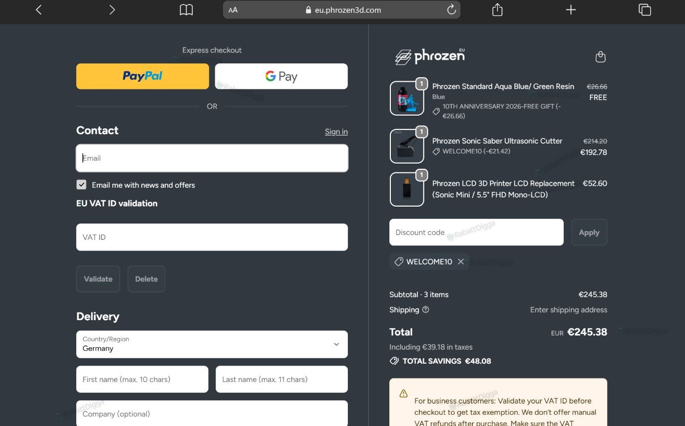Click the 'Enter shipping address' text
The image size is (685, 426).
[568, 309]
